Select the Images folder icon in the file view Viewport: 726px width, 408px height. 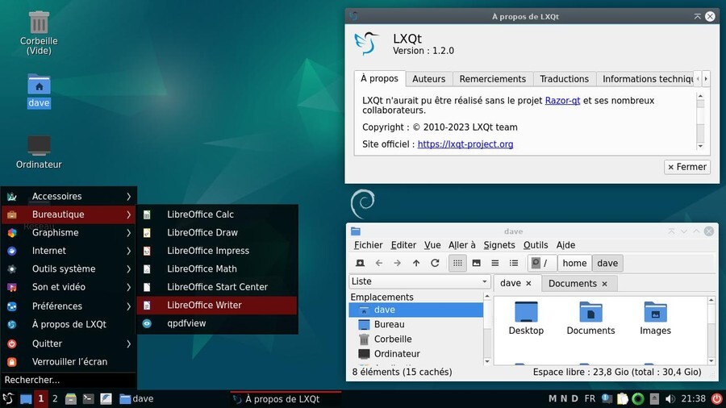click(655, 318)
